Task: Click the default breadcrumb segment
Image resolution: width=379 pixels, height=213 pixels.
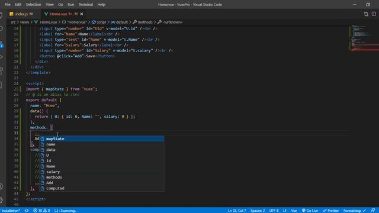Action: 122,22
